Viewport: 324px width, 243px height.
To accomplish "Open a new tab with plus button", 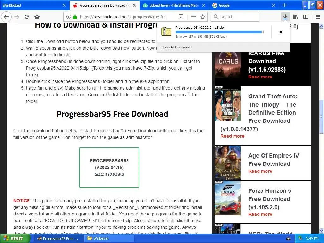I will [284, 5].
